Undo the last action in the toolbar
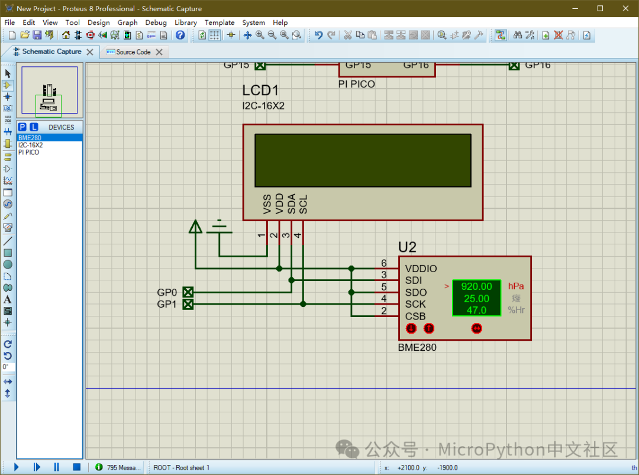 pyautogui.click(x=319, y=35)
